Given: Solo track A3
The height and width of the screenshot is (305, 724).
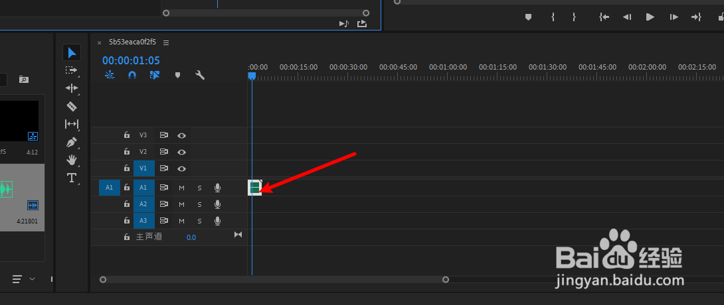Looking at the screenshot, I should click(x=199, y=221).
